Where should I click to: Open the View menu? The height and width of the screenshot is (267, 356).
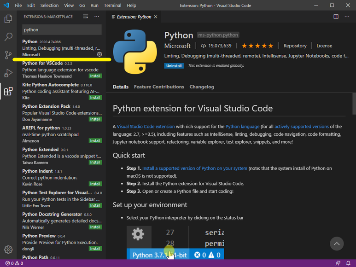tap(69, 5)
